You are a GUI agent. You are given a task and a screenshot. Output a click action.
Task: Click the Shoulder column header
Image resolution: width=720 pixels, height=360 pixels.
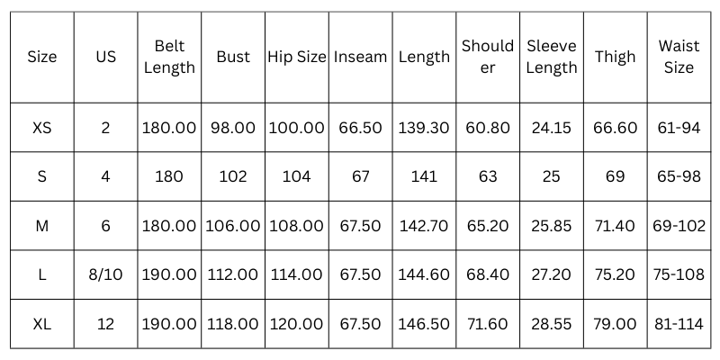(x=487, y=57)
